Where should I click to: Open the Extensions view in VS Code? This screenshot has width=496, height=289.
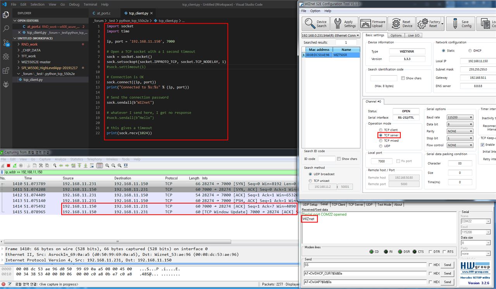[x=6, y=71]
